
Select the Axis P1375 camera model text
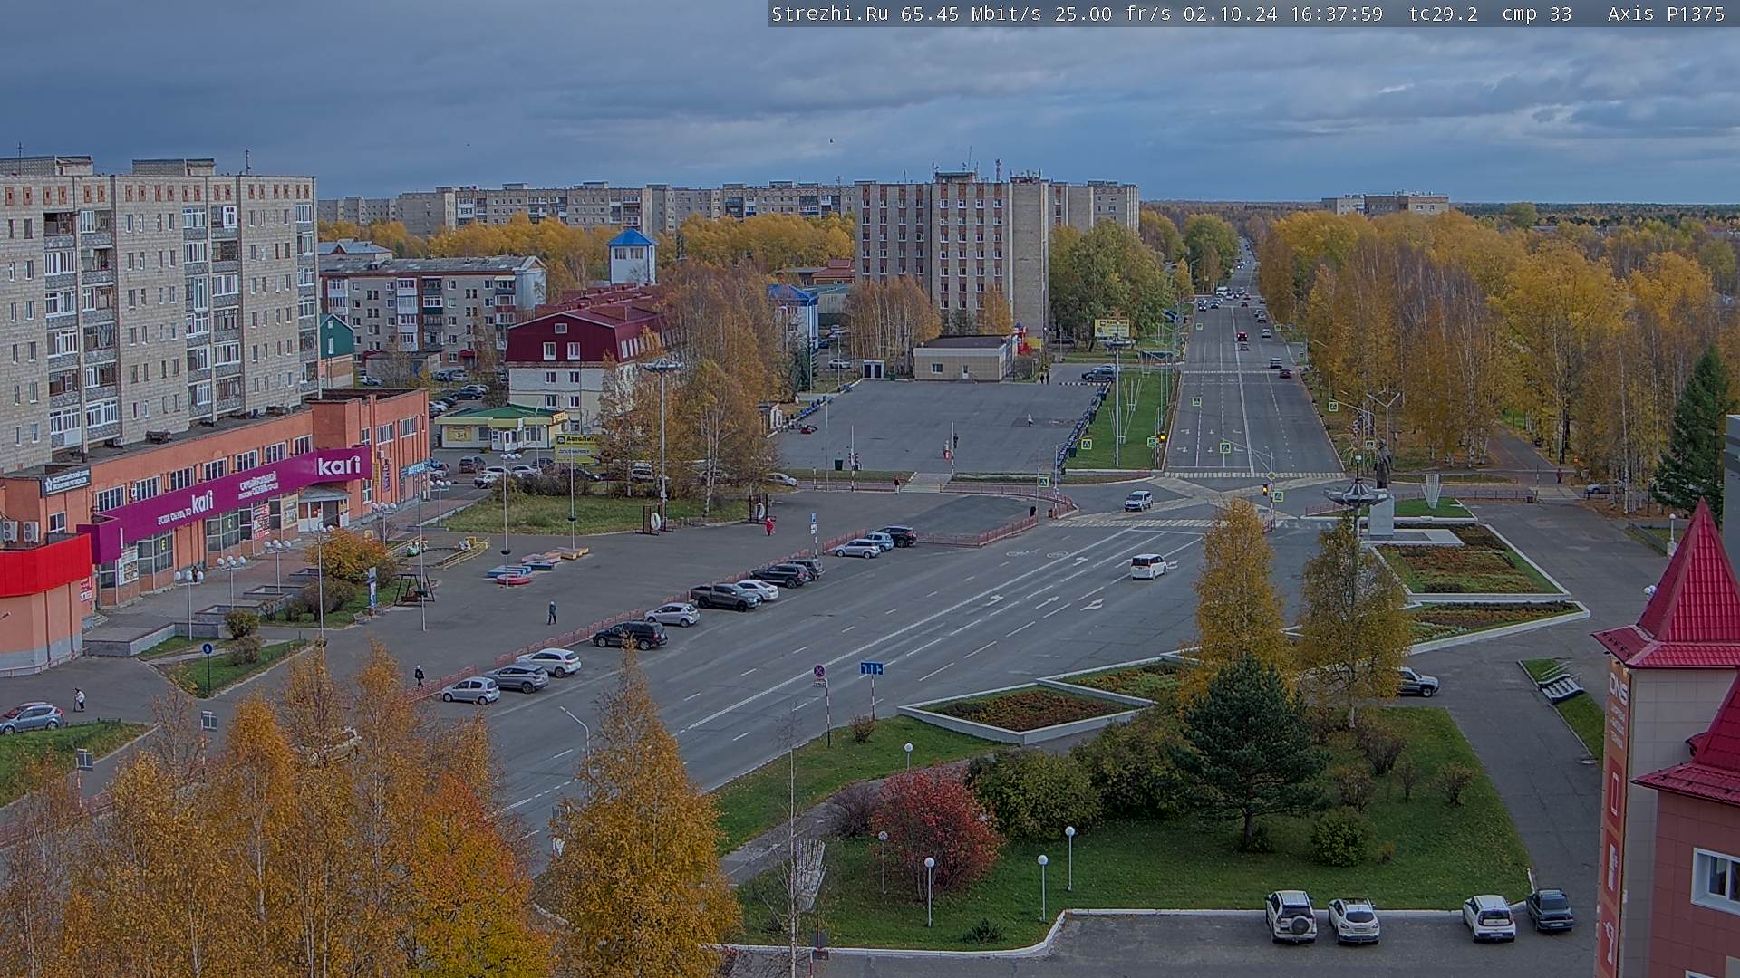click(x=1666, y=14)
